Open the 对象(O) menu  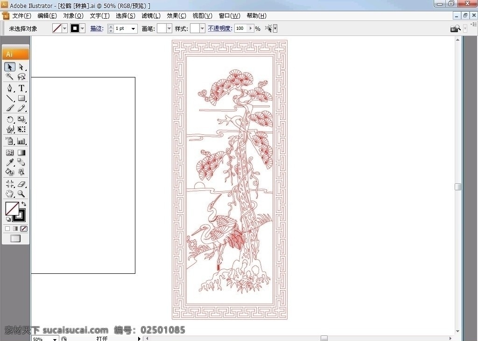click(73, 16)
